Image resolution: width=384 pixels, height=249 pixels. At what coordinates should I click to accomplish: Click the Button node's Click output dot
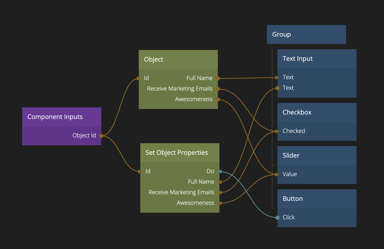point(277,218)
